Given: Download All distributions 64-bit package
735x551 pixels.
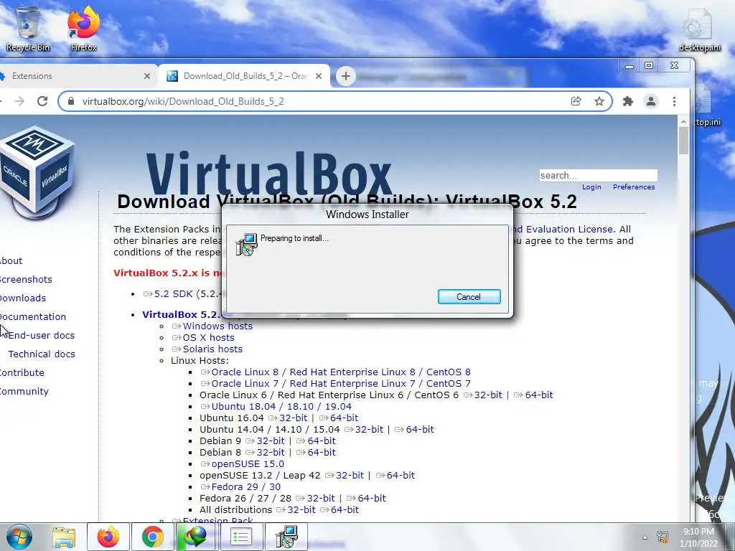Looking at the screenshot, I should tap(340, 510).
